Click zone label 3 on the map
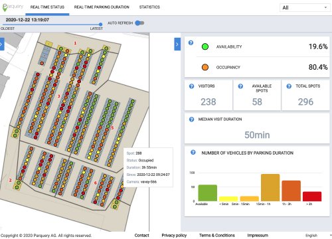The image size is (332, 239). (59, 96)
